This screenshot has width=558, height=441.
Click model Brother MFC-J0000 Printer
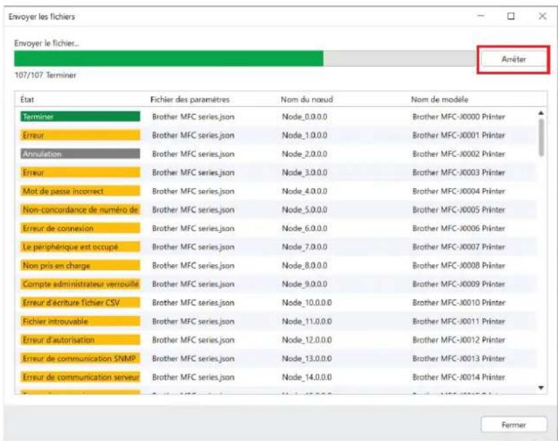[459, 117]
